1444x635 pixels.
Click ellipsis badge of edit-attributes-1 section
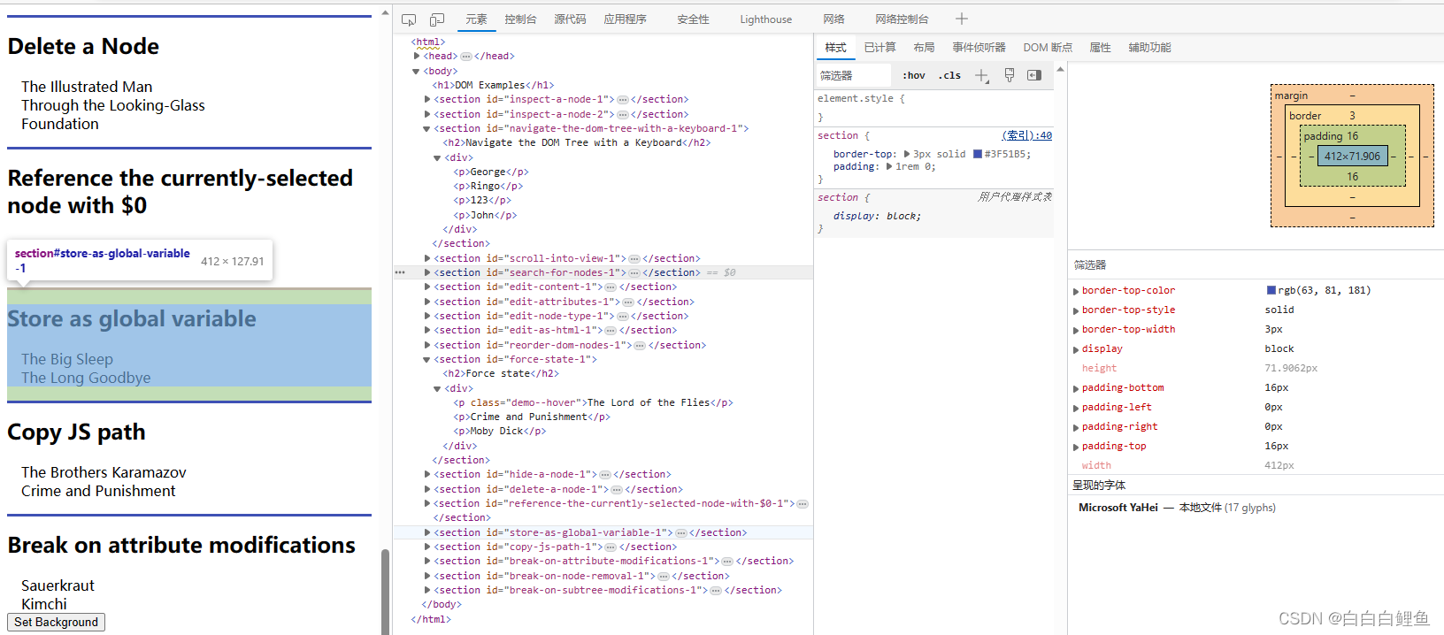tap(628, 302)
